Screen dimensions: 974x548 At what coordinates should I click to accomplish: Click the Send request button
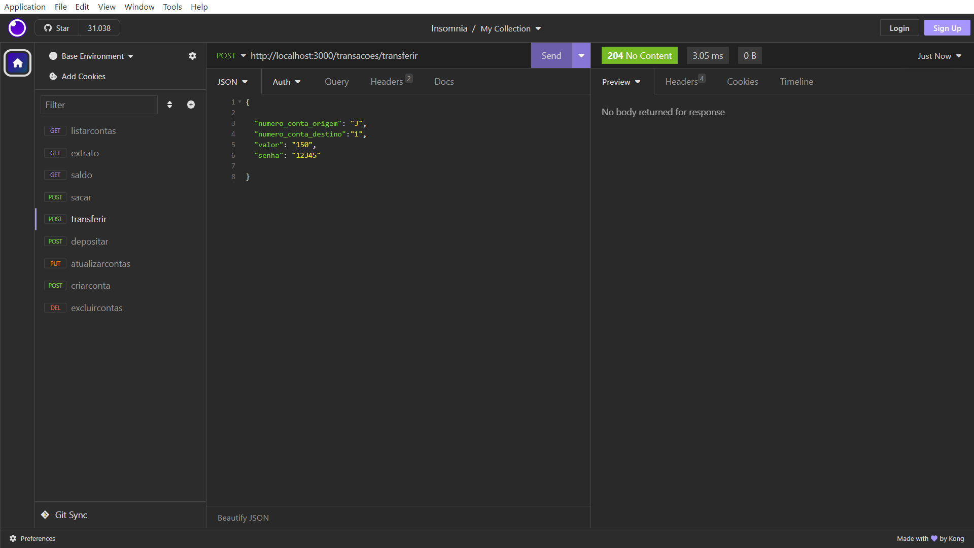pos(551,56)
